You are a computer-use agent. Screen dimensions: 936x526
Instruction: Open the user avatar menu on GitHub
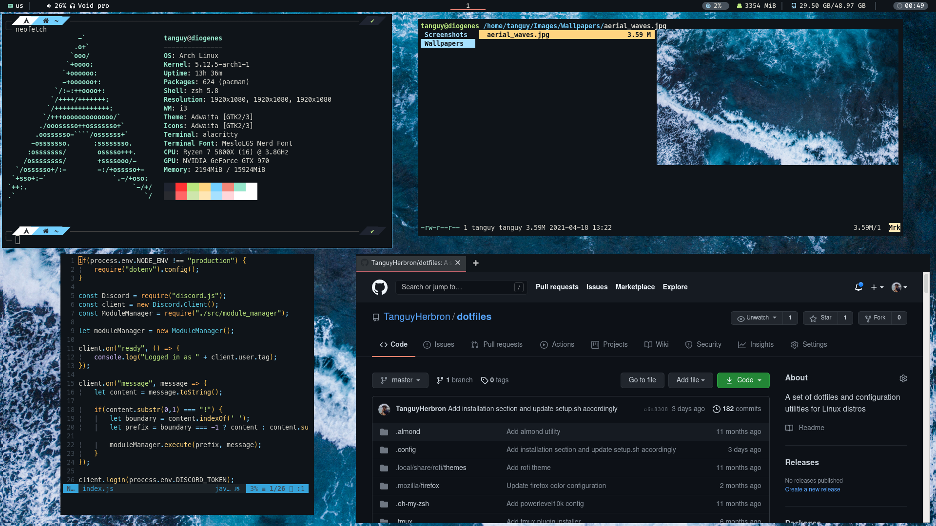899,287
